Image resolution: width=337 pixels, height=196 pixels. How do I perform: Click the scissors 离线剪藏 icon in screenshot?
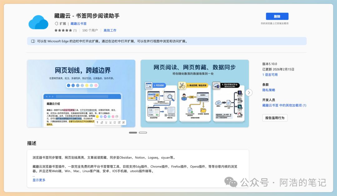(x=182, y=85)
